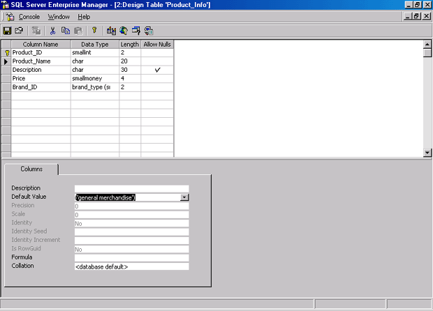
Task: Click row selector beside Description column
Action: [6, 70]
